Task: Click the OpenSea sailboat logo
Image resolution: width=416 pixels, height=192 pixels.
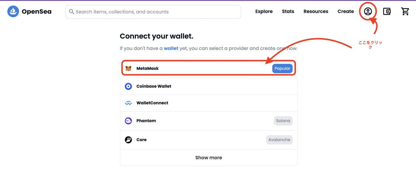Action: coord(13,11)
